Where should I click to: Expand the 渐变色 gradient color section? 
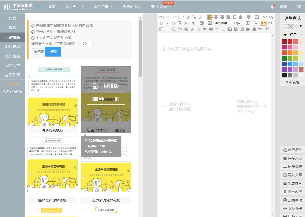click(x=293, y=82)
